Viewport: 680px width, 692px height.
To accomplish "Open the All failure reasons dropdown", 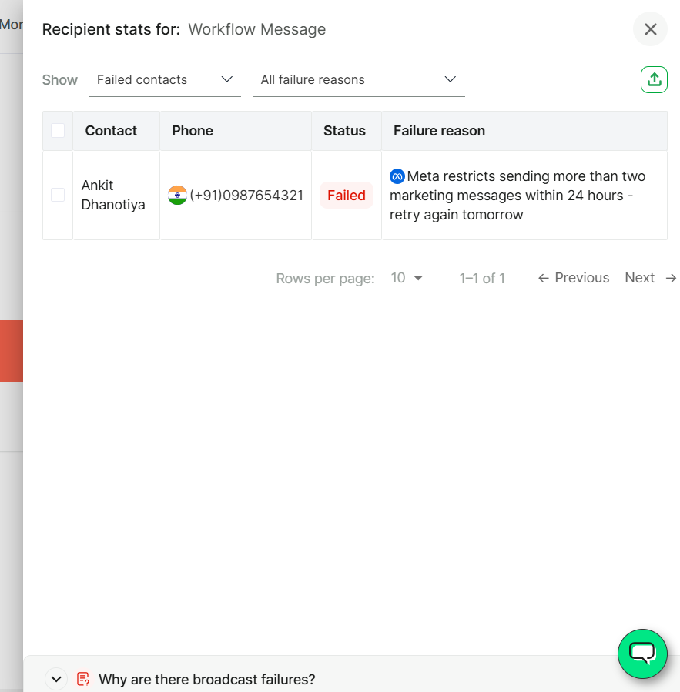I will point(359,80).
